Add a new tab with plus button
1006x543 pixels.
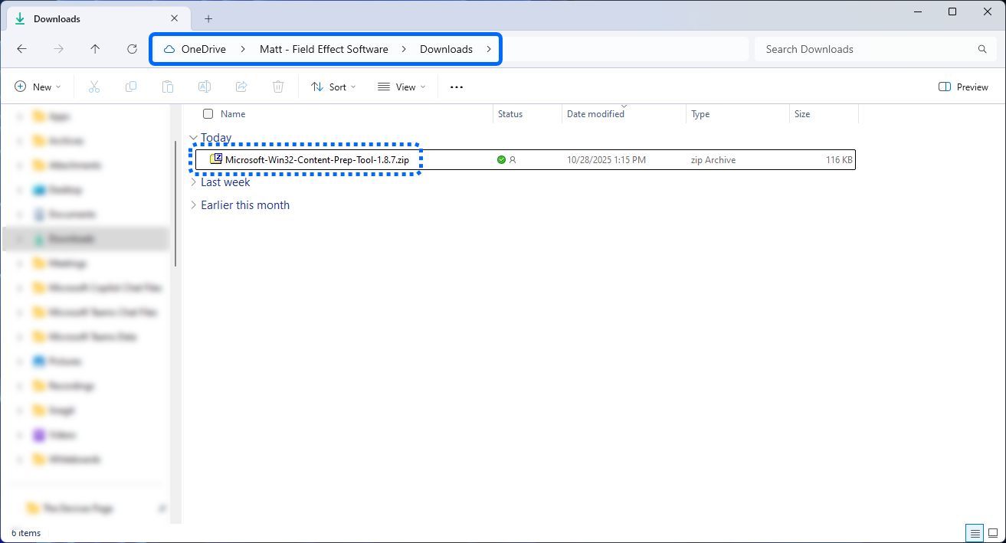click(x=208, y=18)
